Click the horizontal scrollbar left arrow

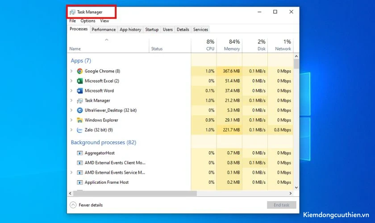click(70, 194)
